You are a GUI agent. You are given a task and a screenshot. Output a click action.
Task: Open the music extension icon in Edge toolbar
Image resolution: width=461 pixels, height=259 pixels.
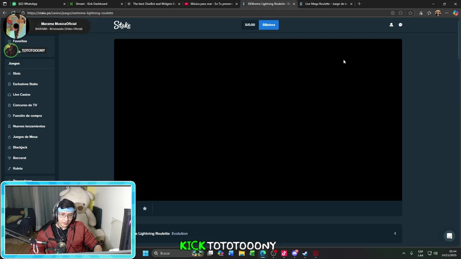click(421, 13)
